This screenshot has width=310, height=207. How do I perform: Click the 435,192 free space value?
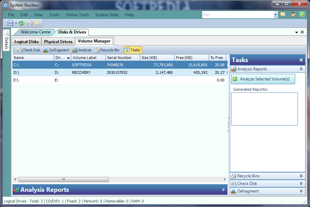click(x=200, y=72)
